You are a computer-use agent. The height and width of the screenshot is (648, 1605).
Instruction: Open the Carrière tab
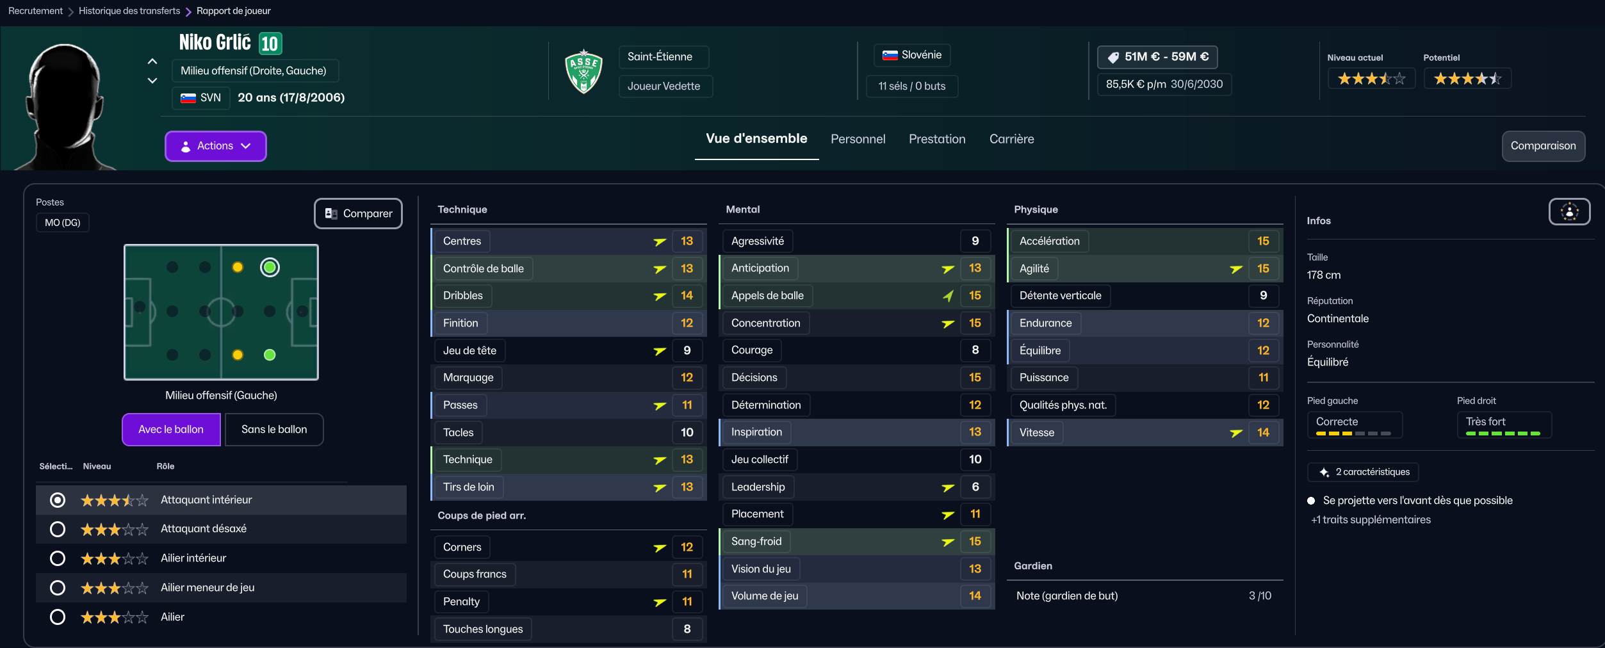point(1011,139)
